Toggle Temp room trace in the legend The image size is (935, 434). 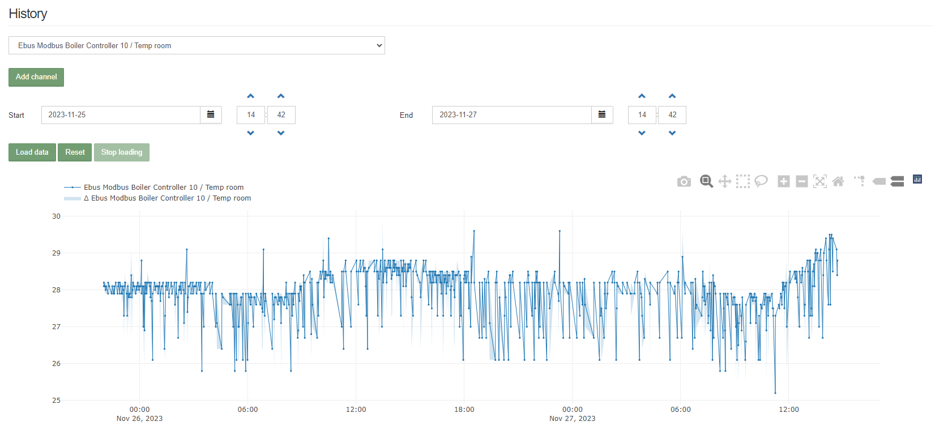click(x=163, y=188)
